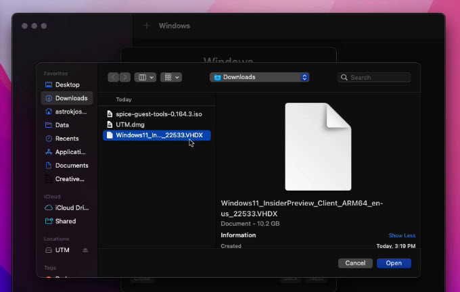Click the iCloud Drive cloud icon
The width and height of the screenshot is (460, 292).
(x=49, y=208)
